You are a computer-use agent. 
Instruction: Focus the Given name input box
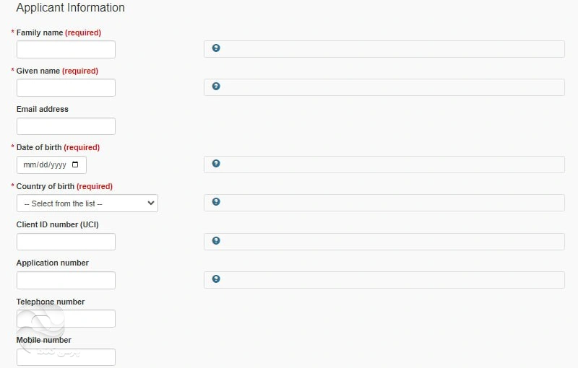pyautogui.click(x=66, y=88)
